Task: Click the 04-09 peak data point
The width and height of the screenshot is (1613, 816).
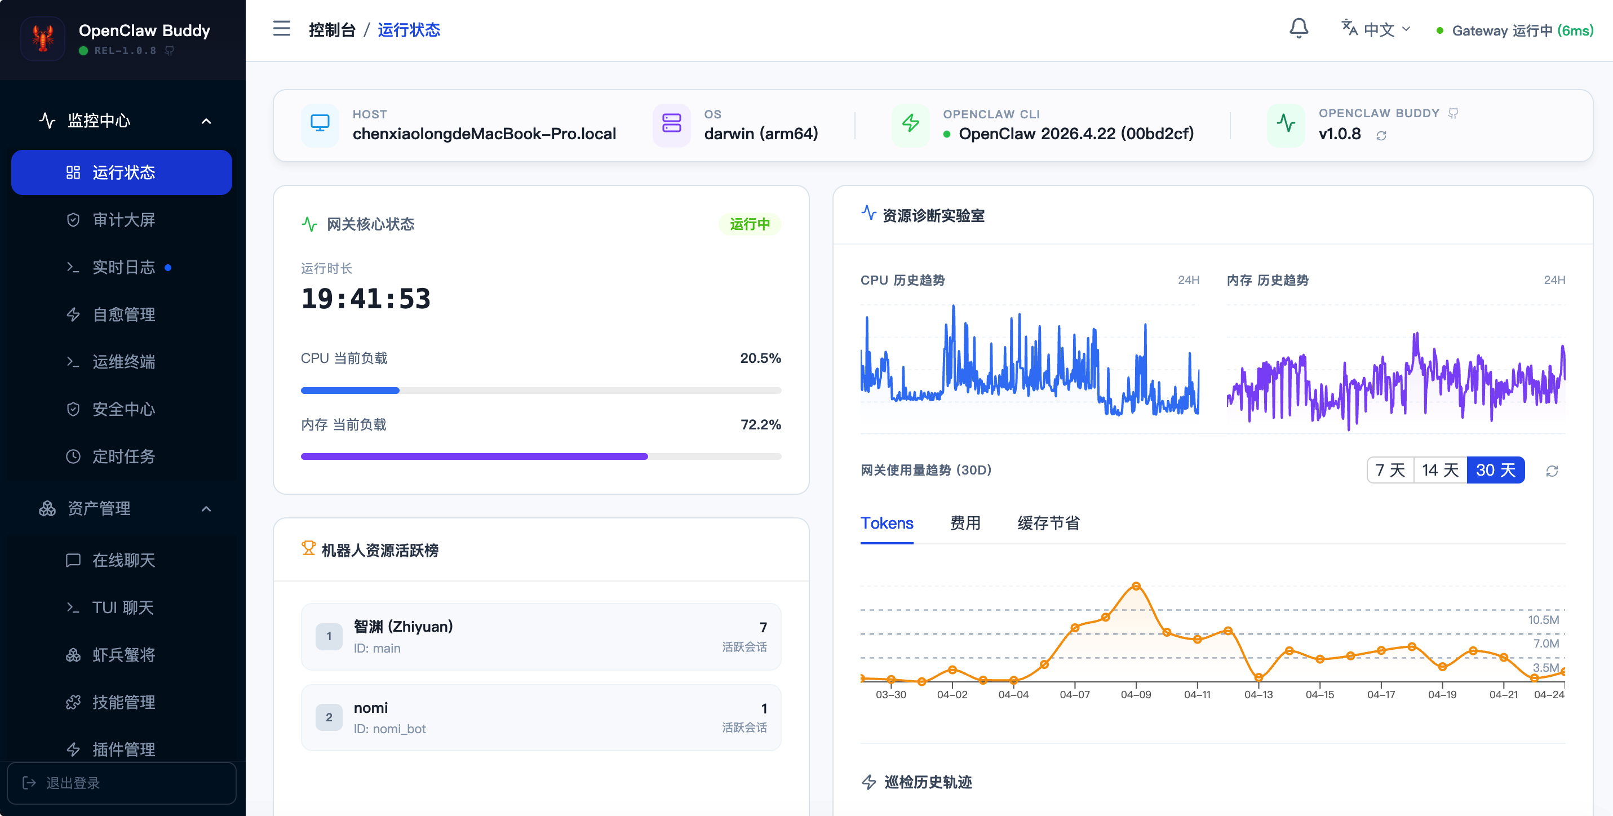Action: tap(1136, 587)
